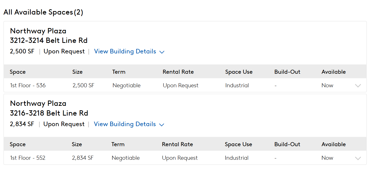Click the Build-Out header in first table

[x=287, y=72]
